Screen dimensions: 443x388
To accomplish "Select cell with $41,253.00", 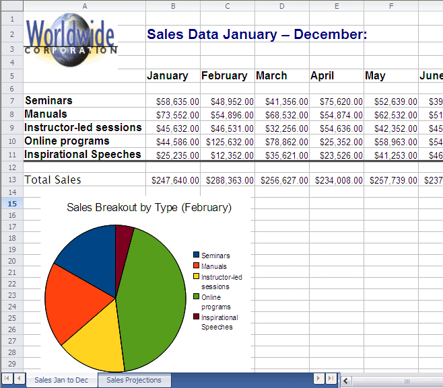I will 391,155.
